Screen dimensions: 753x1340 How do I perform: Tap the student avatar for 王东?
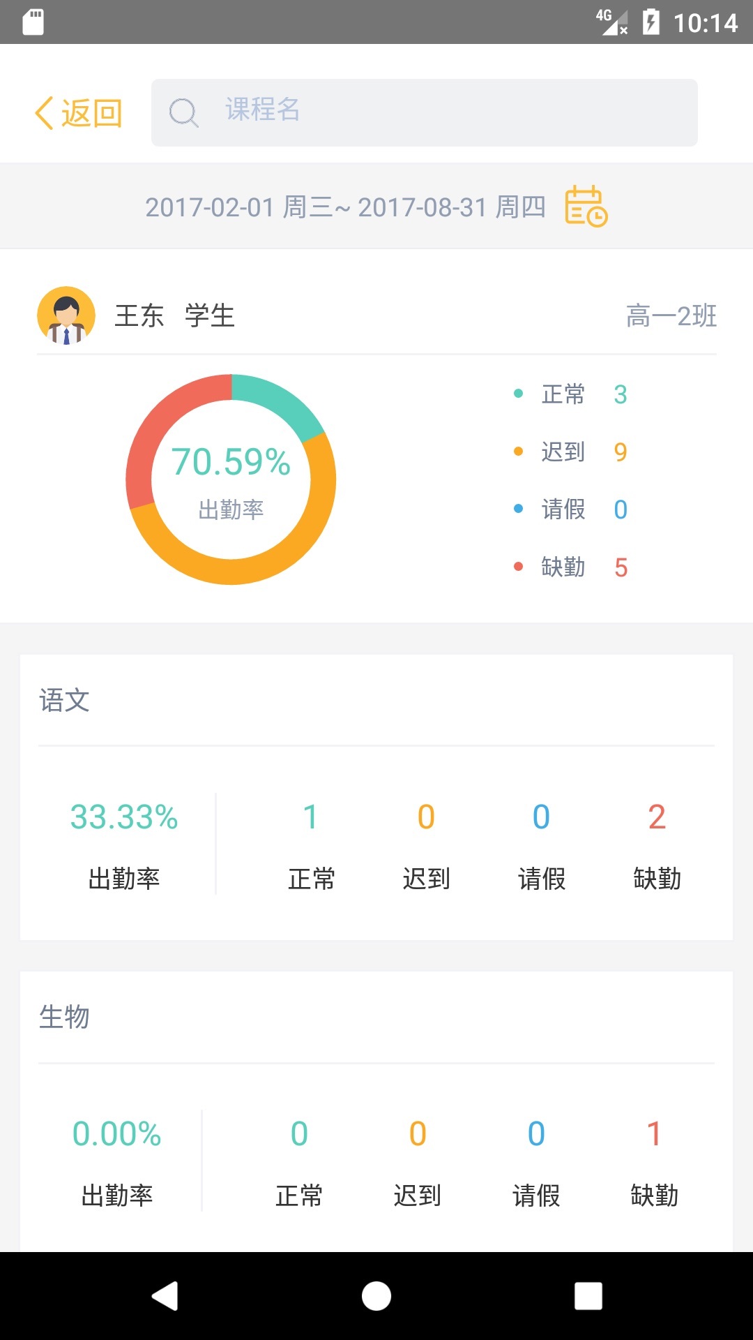[66, 315]
